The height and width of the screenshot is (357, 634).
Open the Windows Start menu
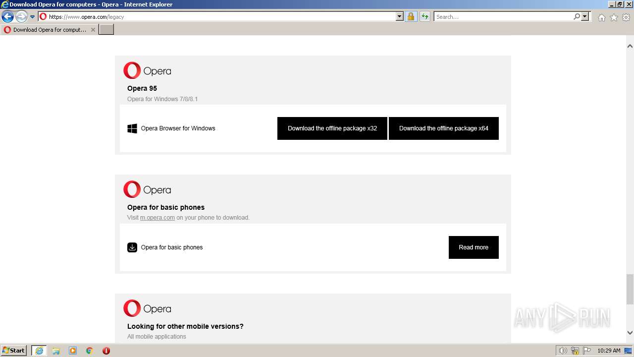[x=14, y=351]
